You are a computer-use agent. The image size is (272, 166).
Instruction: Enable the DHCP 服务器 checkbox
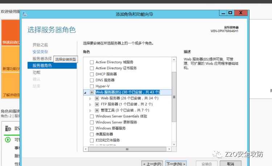point(92,74)
